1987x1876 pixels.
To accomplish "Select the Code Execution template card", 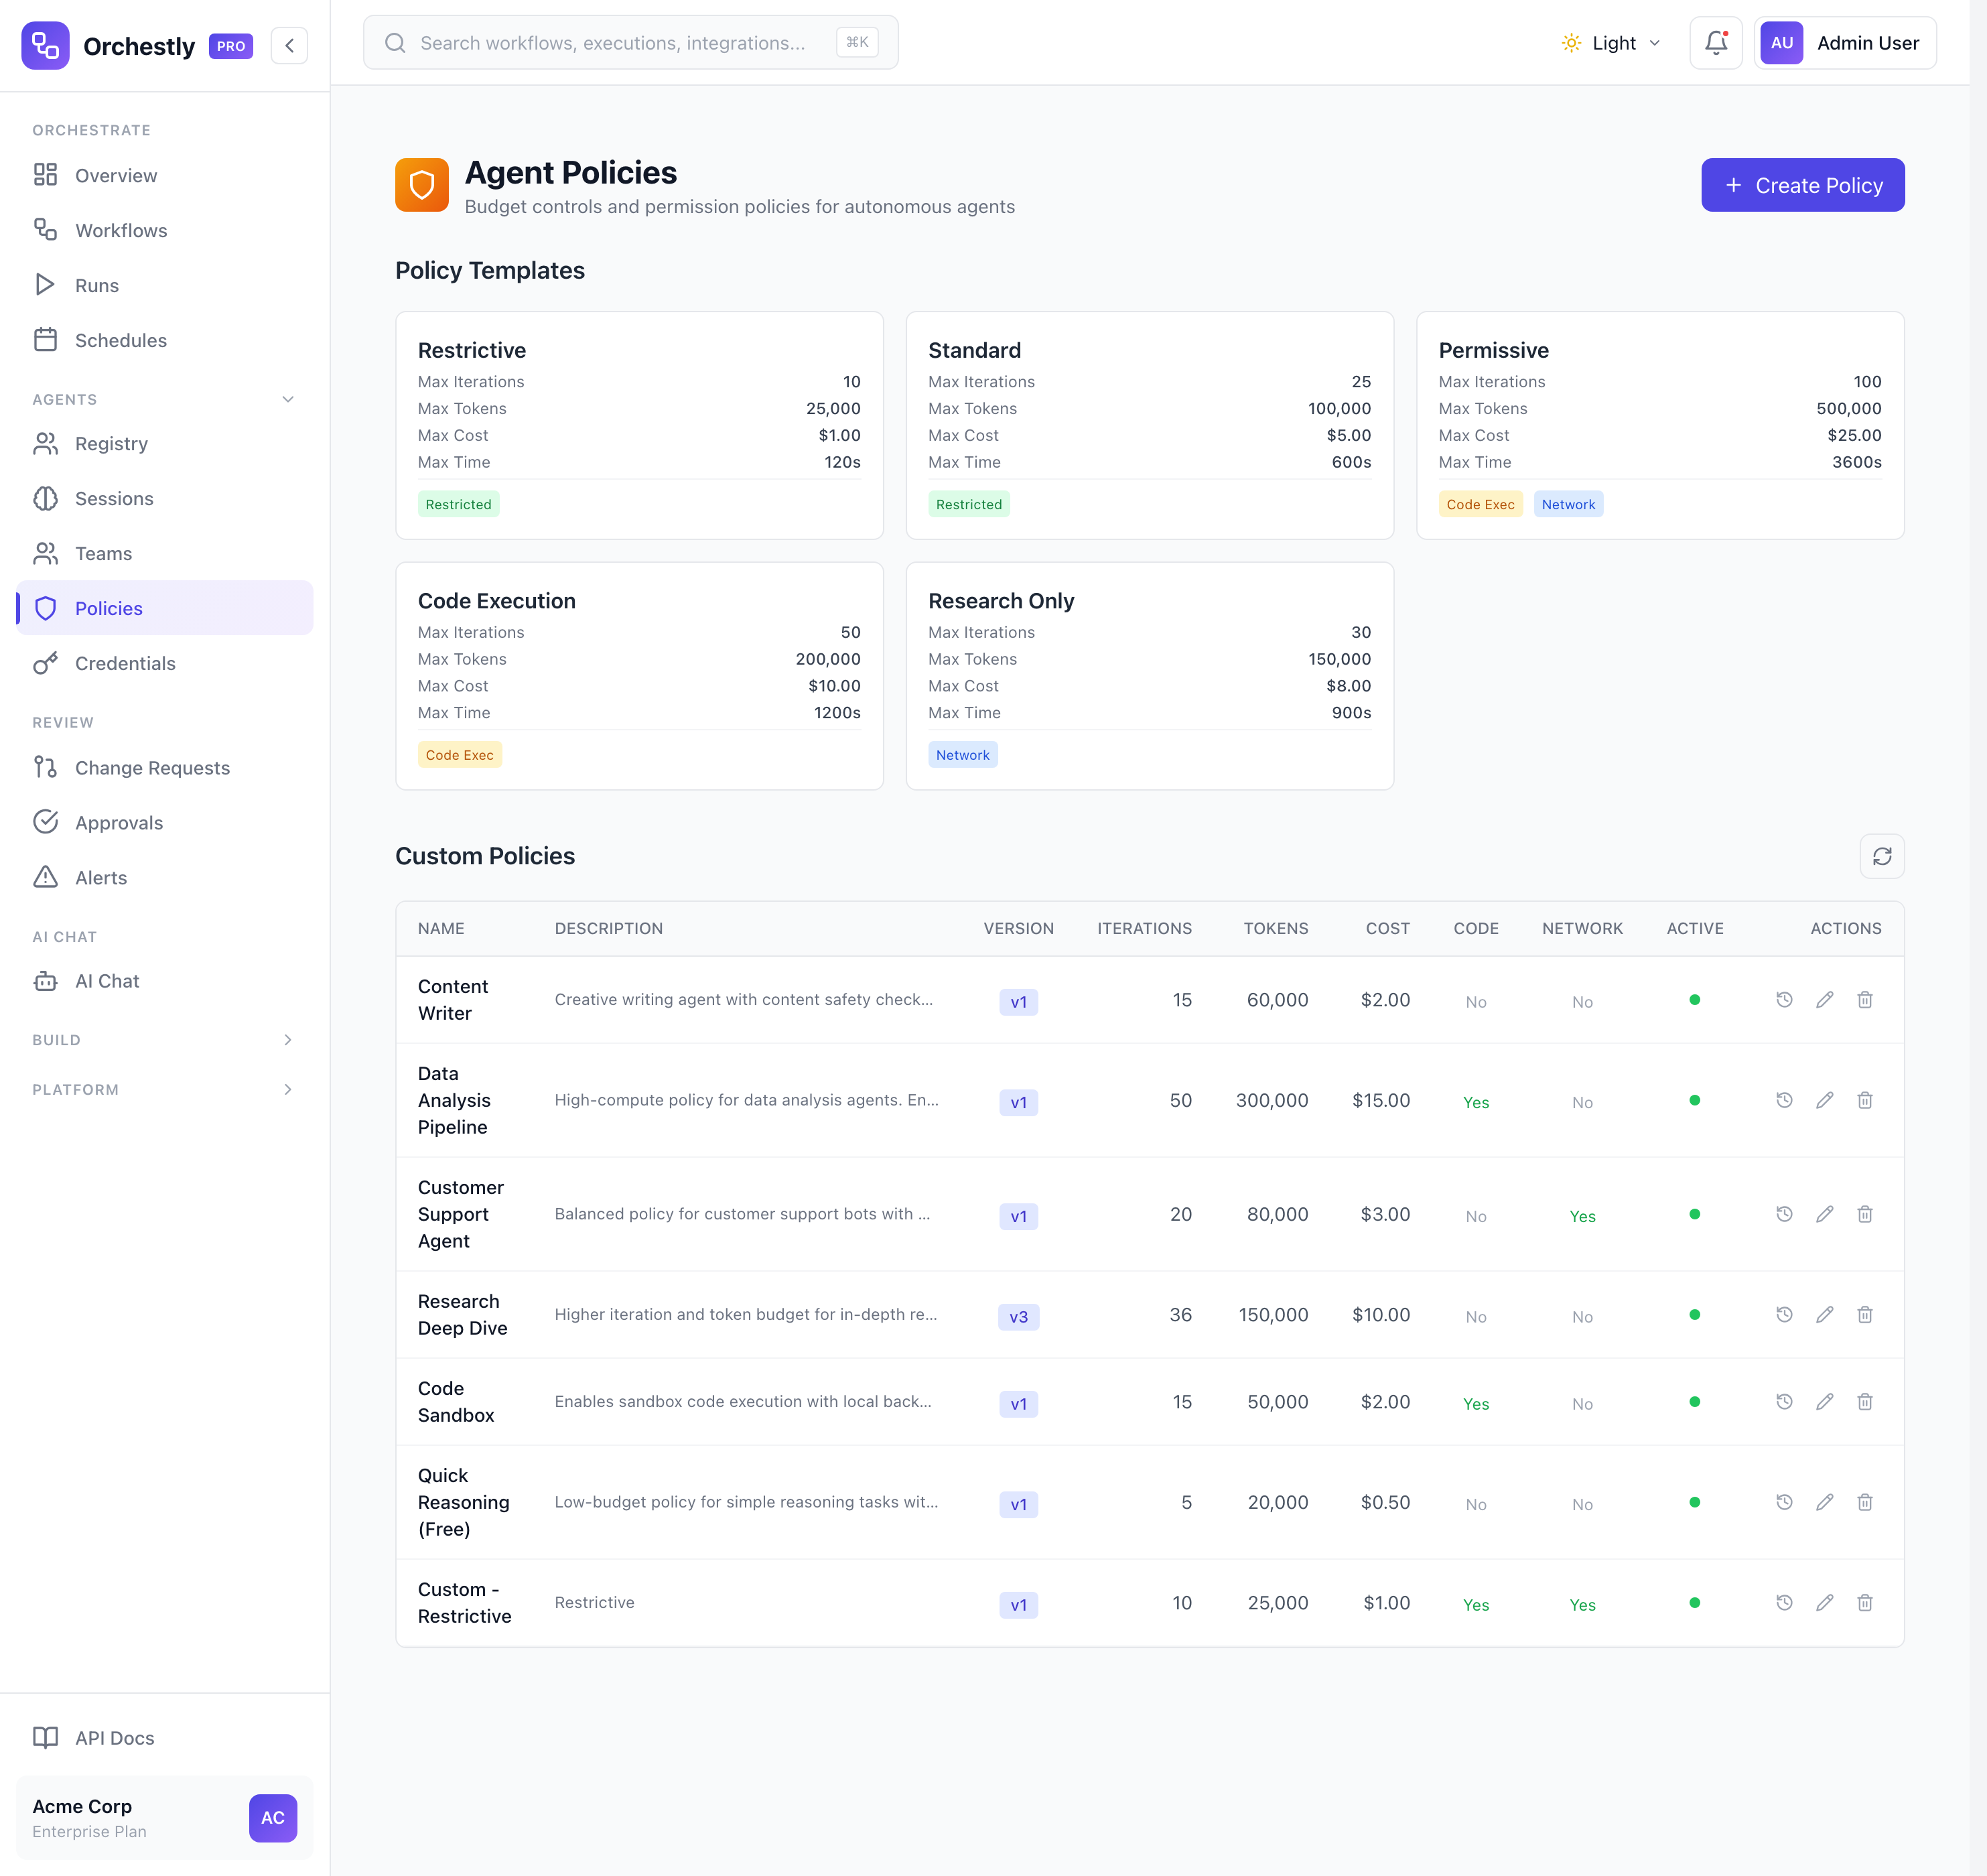I will pyautogui.click(x=639, y=676).
